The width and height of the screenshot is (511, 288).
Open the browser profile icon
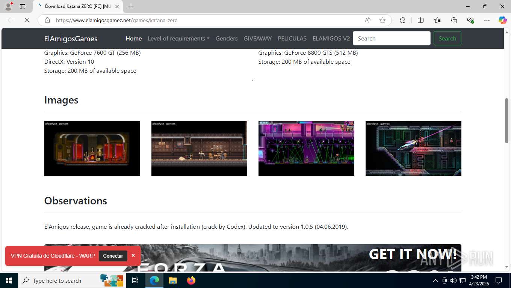click(8, 6)
